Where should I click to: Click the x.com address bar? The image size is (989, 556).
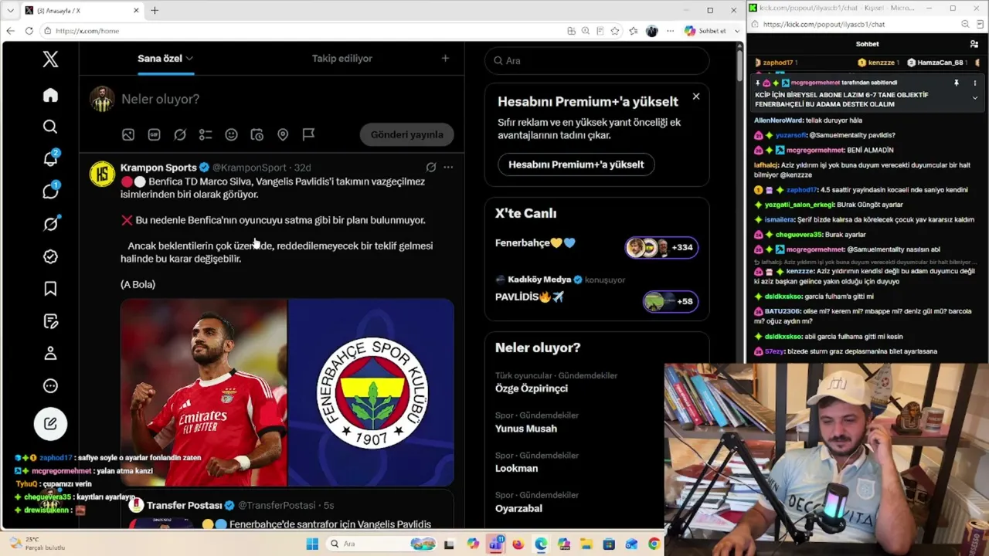pyautogui.click(x=301, y=31)
